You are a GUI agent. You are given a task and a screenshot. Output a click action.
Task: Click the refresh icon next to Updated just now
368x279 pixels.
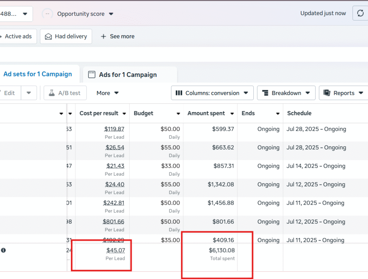(x=360, y=14)
